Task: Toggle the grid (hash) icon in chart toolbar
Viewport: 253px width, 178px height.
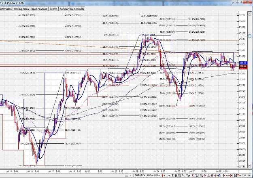Action: (176, 175)
